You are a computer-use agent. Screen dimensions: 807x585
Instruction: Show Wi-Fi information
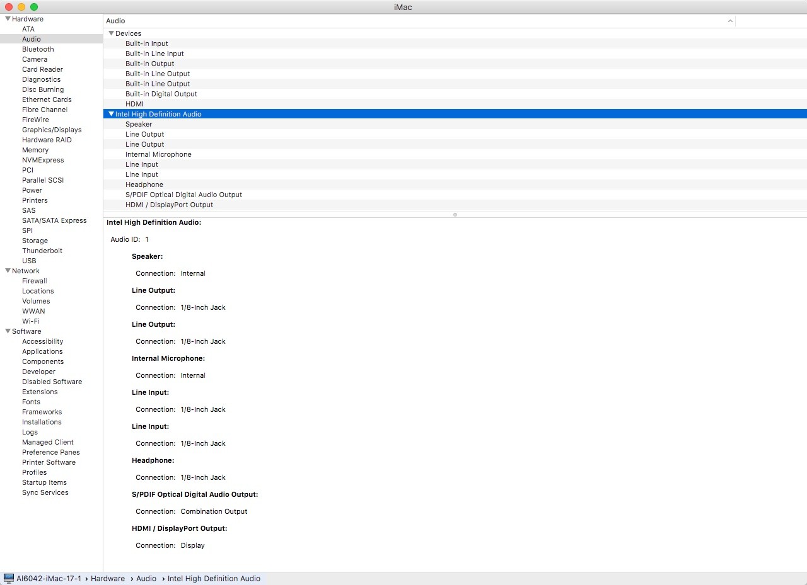tap(31, 321)
